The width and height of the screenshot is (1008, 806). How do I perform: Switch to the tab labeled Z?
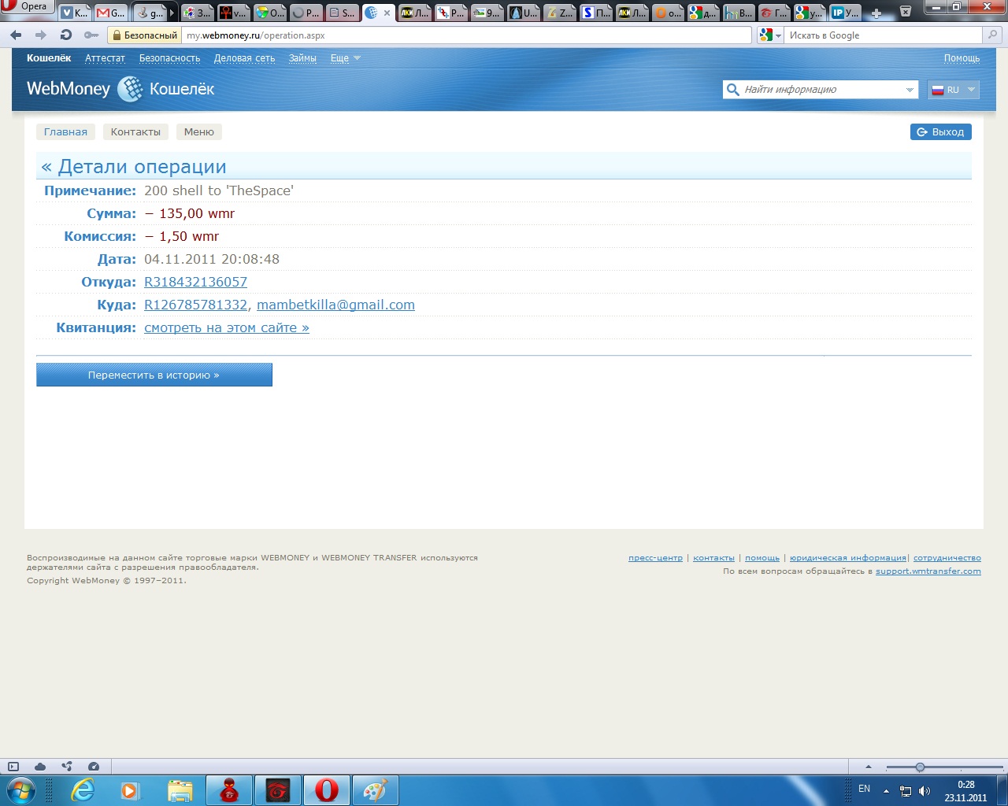[561, 13]
